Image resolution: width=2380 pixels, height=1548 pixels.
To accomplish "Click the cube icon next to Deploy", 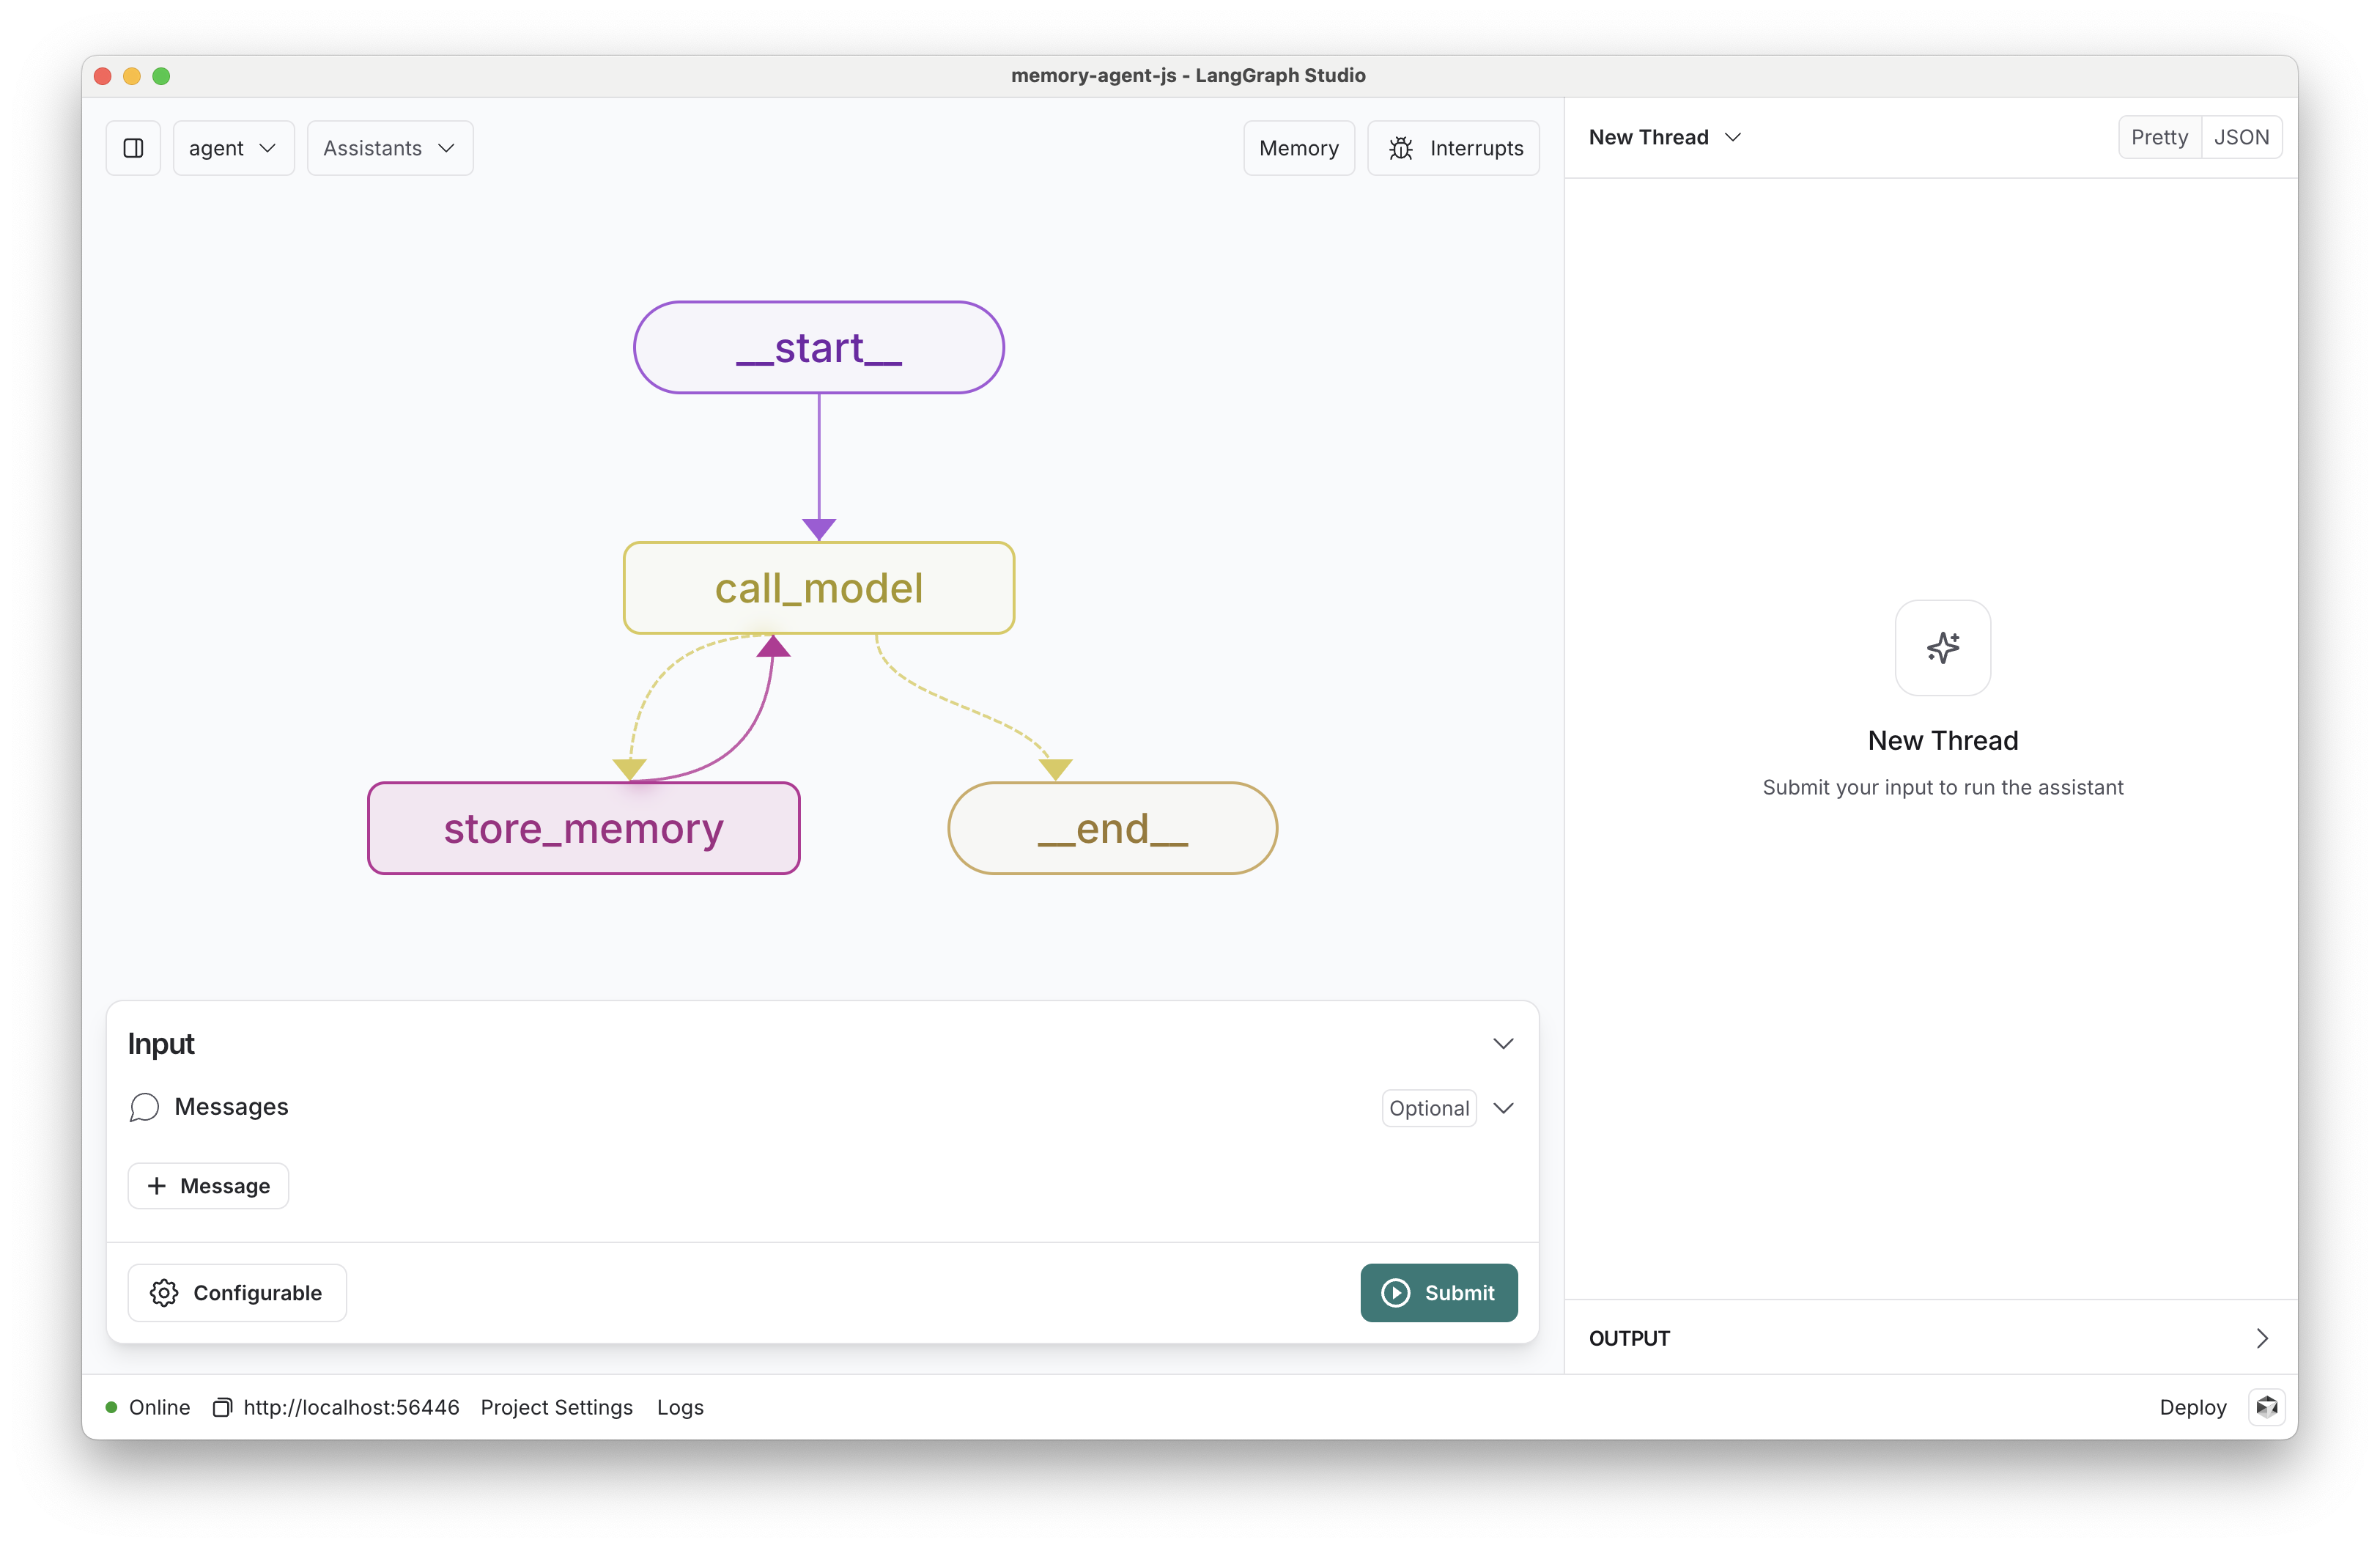I will click(2266, 1407).
